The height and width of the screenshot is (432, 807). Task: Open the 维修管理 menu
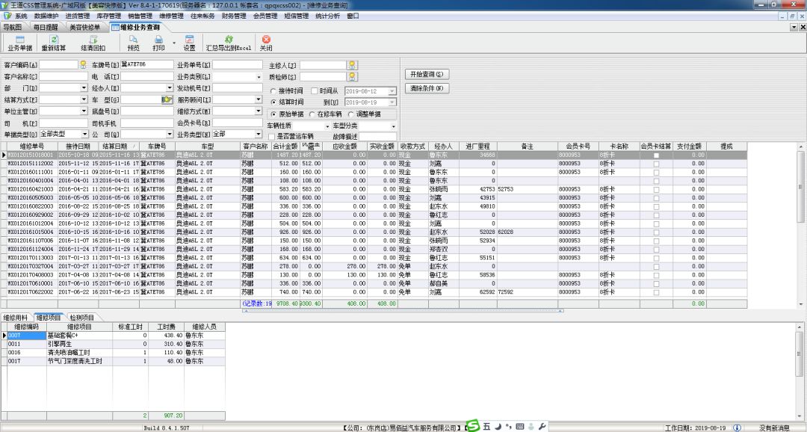coord(171,16)
